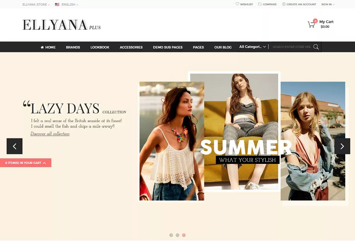
Task: Select the third red slider dot
Action: coord(184,235)
